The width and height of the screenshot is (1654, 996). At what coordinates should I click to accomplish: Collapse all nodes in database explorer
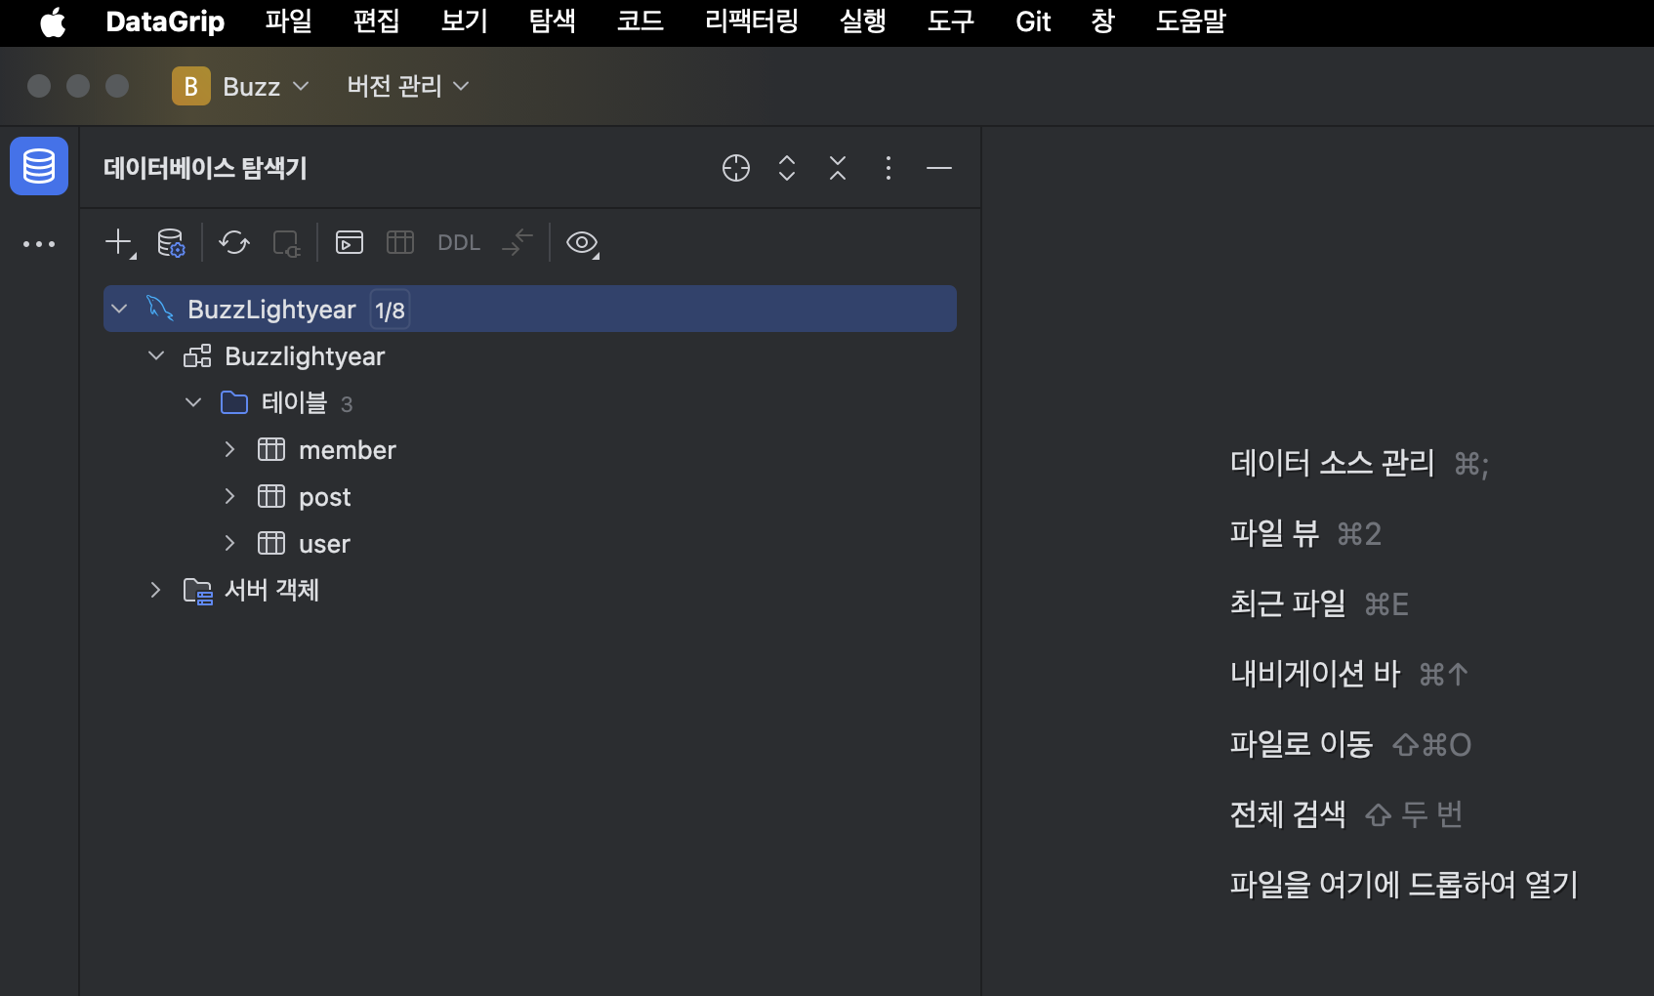[838, 168]
